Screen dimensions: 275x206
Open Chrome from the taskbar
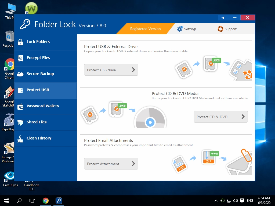point(46,201)
